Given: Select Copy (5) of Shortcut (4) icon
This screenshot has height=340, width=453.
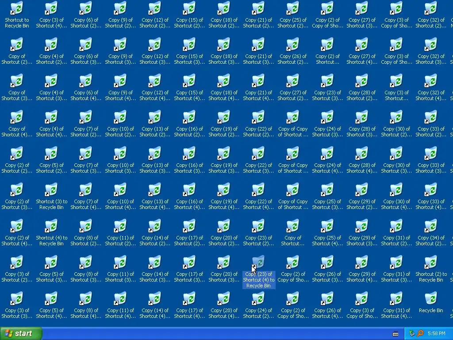Looking at the screenshot, I should click(x=51, y=305).
